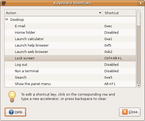Collapse the Desktop category triangle
Screen dimensions: 145x121
point(7,20)
